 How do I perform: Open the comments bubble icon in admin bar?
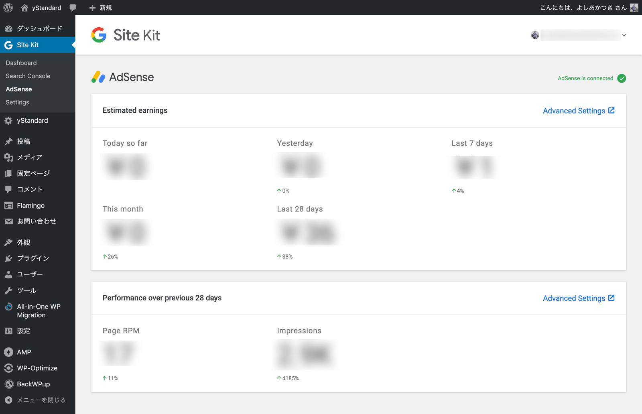coord(73,8)
